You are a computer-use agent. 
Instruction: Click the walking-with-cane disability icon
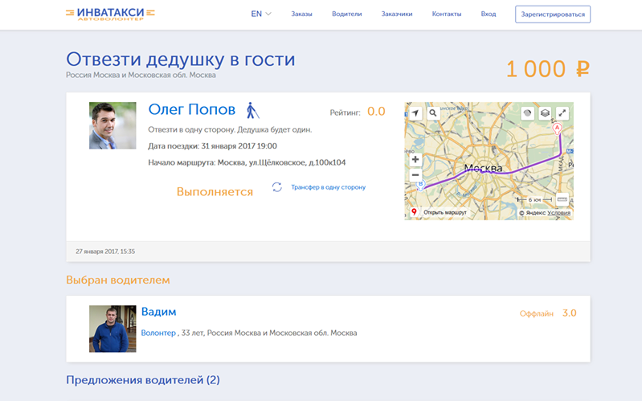click(x=252, y=111)
